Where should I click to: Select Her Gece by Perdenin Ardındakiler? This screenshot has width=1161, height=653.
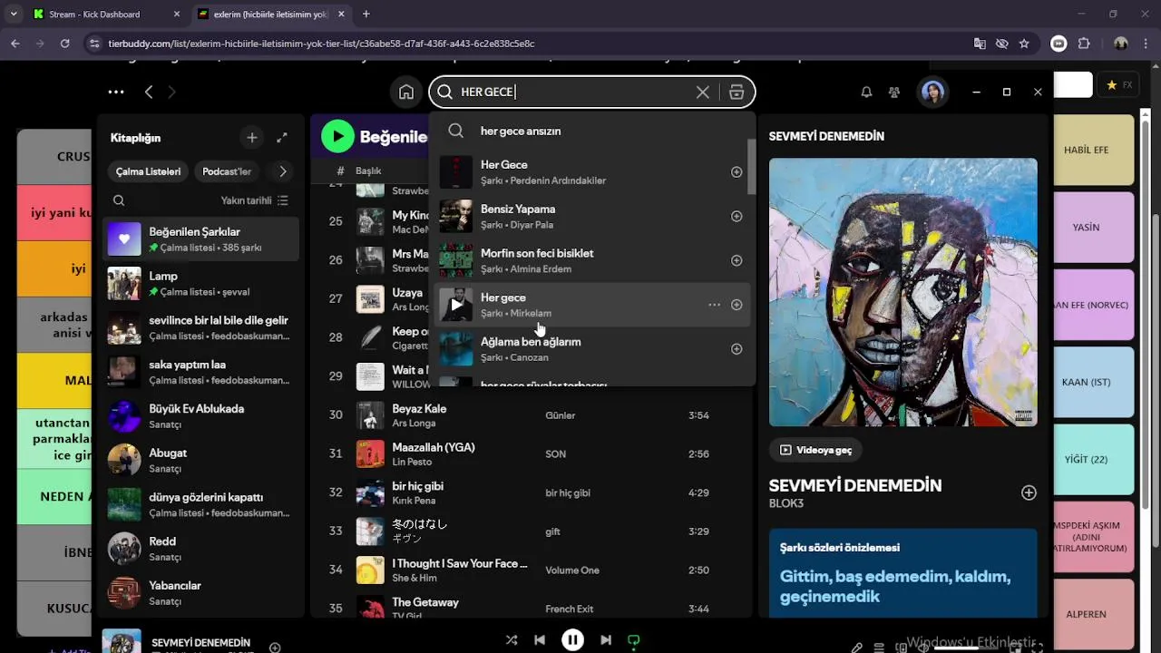pos(591,172)
